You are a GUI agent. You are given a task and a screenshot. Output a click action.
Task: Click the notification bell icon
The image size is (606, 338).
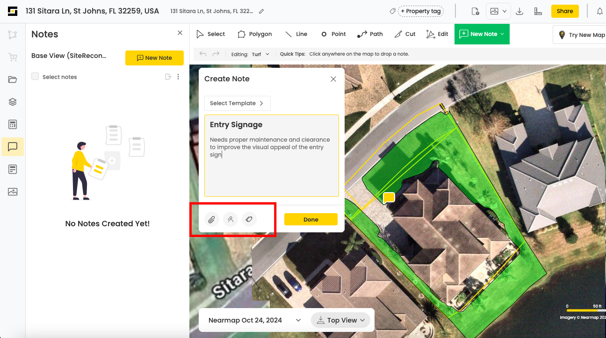[x=599, y=11]
